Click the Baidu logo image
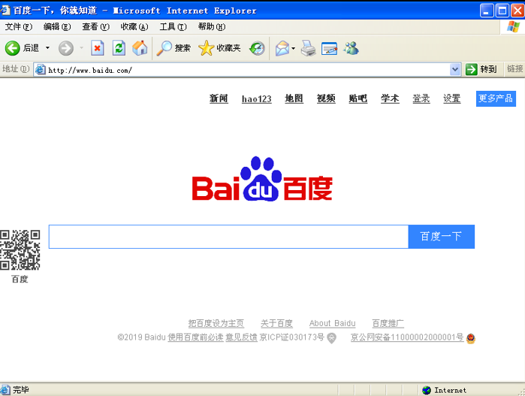The width and height of the screenshot is (525, 396). pyautogui.click(x=262, y=179)
